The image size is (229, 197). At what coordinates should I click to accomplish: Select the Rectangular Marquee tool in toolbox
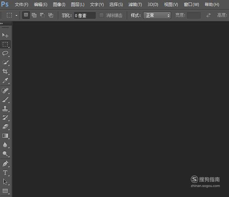pyautogui.click(x=5, y=44)
